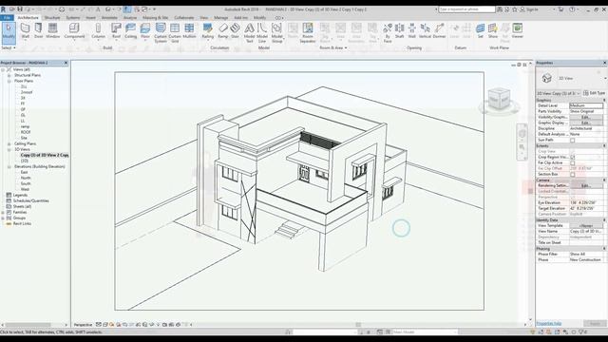Select Schedules/Quantities in Project Browser
608x342 pixels.
31,200
